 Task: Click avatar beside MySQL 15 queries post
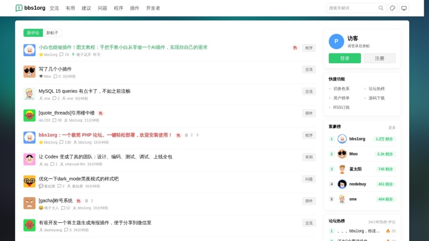[x=29, y=94]
